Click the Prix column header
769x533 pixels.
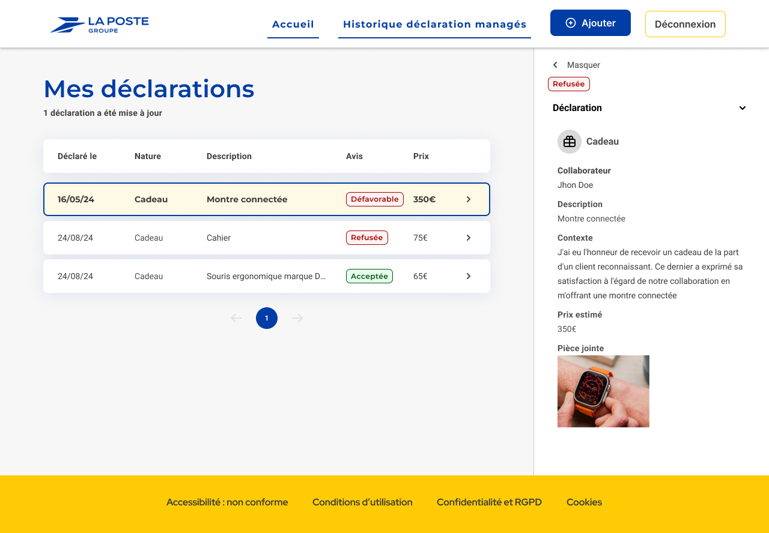(x=421, y=156)
